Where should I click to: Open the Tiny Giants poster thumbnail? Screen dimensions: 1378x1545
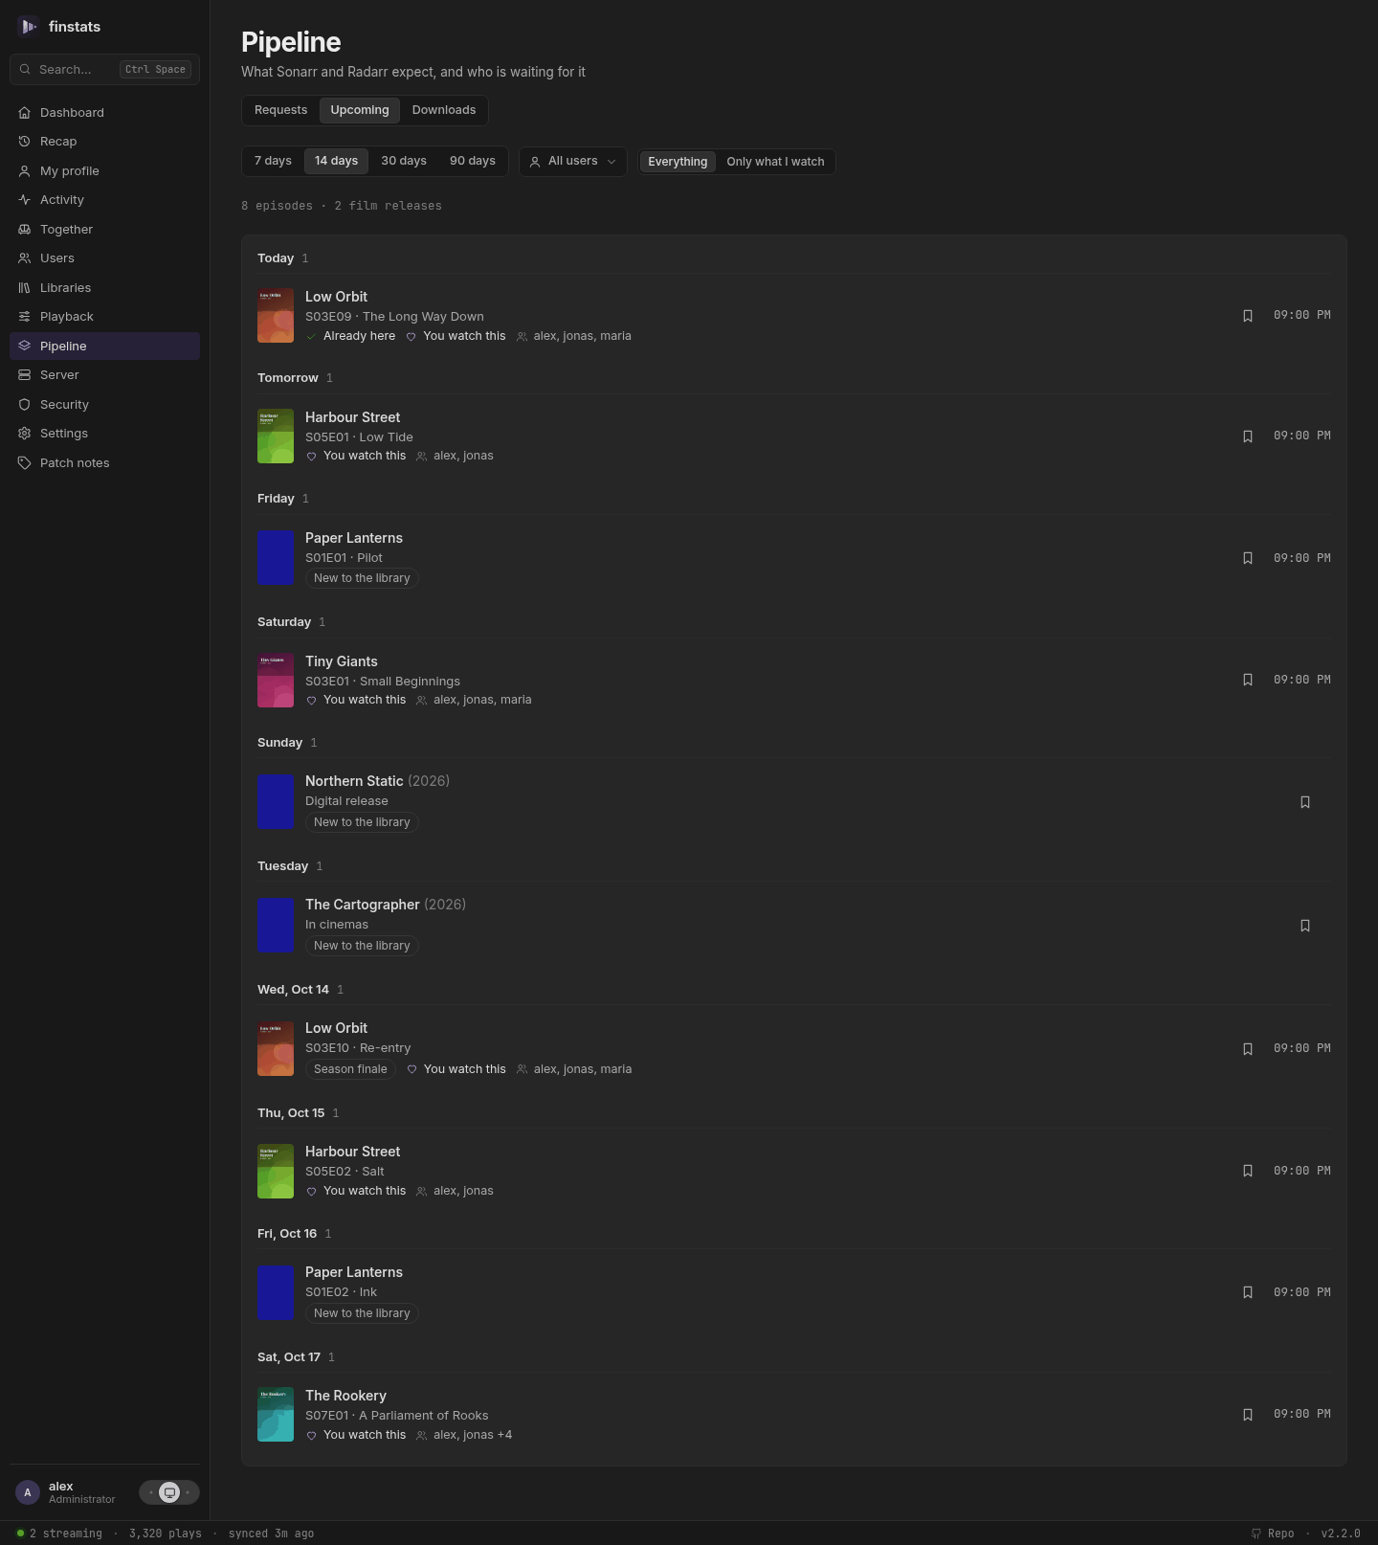[x=276, y=681]
